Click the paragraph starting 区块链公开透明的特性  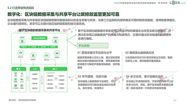tap(150, 85)
